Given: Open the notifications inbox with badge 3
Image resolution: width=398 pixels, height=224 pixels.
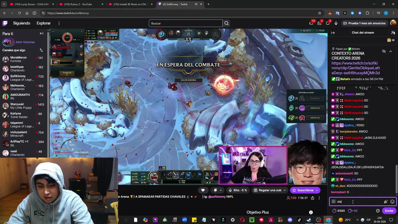Looking at the screenshot, I should pos(320,23).
